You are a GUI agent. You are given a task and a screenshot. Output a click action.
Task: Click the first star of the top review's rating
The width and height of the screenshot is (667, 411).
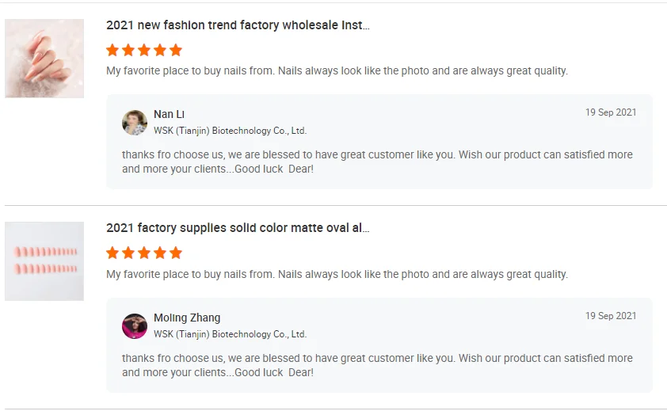[112, 50]
